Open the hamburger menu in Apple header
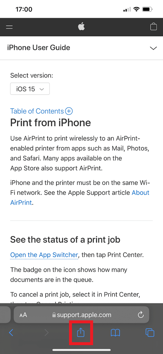This screenshot has height=354, width=163. click(x=9, y=27)
